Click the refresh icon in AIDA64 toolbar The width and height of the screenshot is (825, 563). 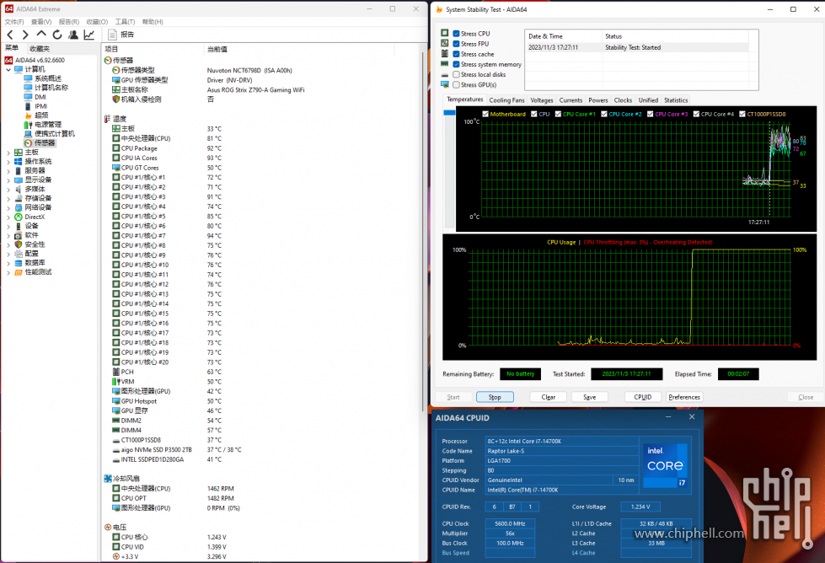click(x=56, y=35)
